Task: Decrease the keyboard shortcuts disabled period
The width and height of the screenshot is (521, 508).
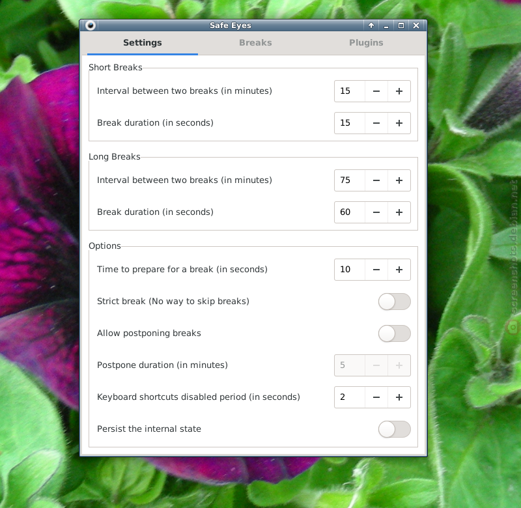Action: [376, 397]
